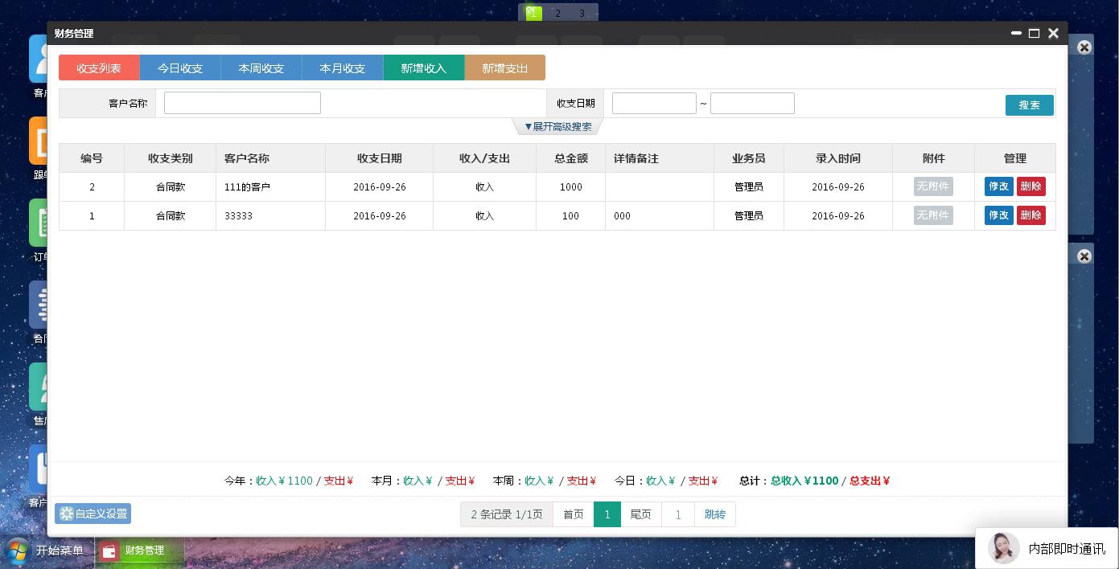Switch to the 本月收支 tab
This screenshot has height=569, width=1119.
click(343, 68)
